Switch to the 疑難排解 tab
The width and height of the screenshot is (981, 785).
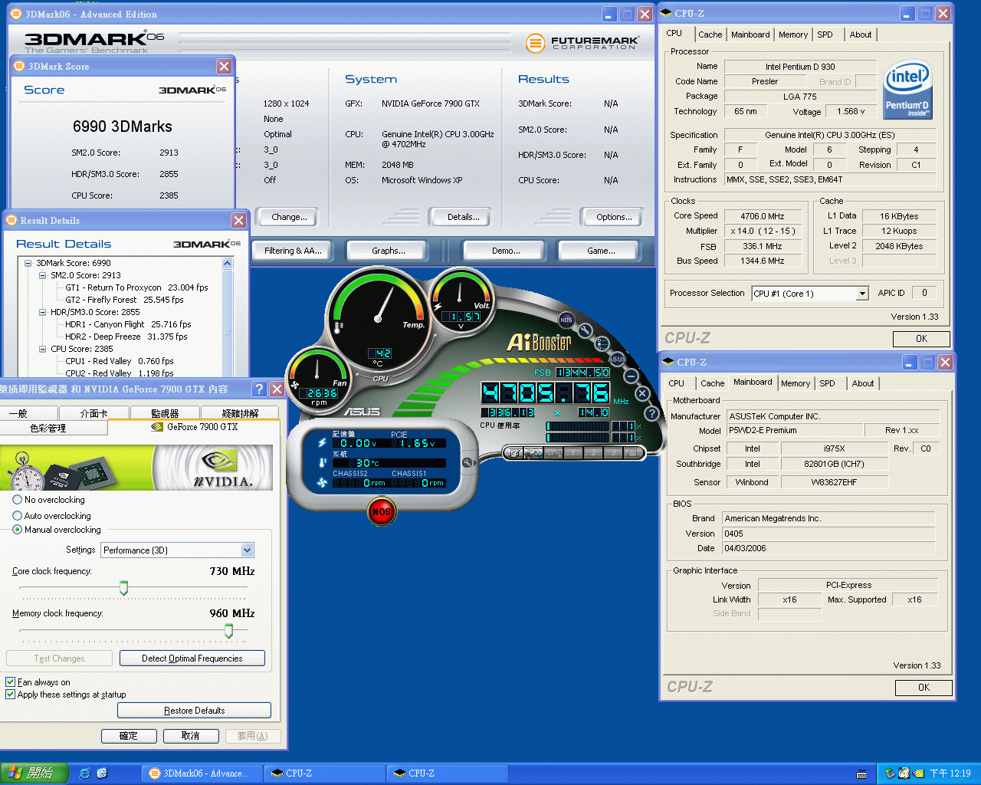coord(241,413)
